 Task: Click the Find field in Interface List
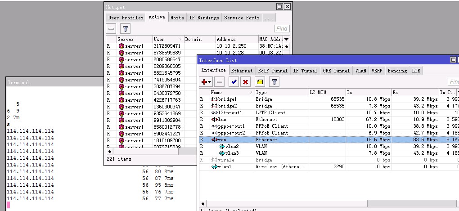pyautogui.click(x=453, y=82)
